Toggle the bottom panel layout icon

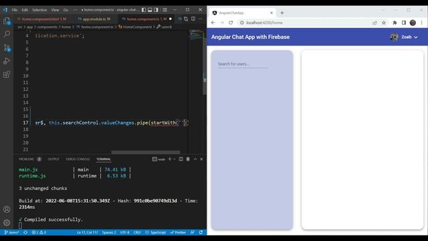click(150, 10)
